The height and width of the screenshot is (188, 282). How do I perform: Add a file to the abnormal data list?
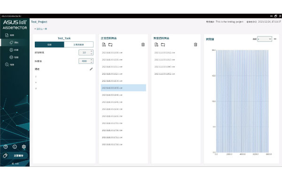point(156,45)
